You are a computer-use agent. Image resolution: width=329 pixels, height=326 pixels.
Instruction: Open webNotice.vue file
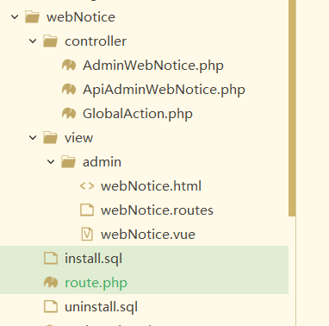point(148,235)
